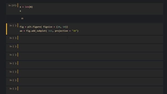Click the "In [17]:" cell prompt
167x94 pixels.
tap(13, 5)
